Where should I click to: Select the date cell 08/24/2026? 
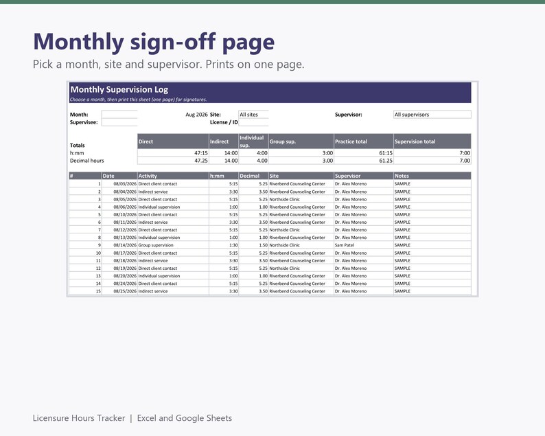pyautogui.click(x=119, y=284)
